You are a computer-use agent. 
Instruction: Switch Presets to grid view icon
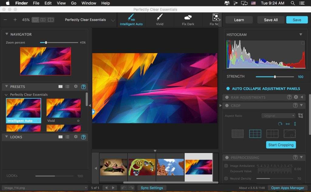pyautogui.click(x=60, y=86)
